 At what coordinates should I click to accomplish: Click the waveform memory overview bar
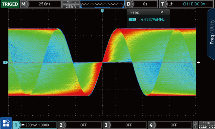[x=102, y=4]
